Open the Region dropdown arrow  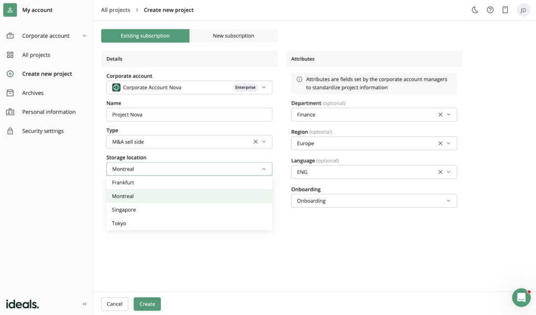tap(449, 143)
